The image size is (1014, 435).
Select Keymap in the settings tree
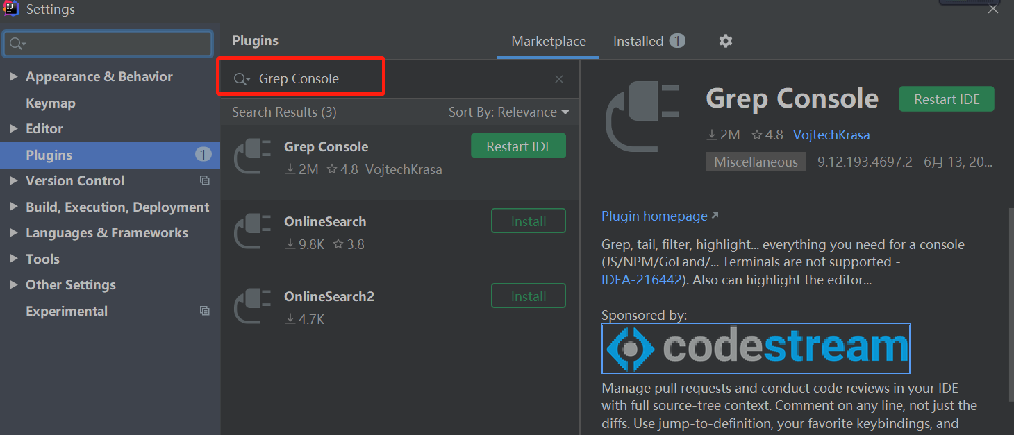tap(51, 103)
